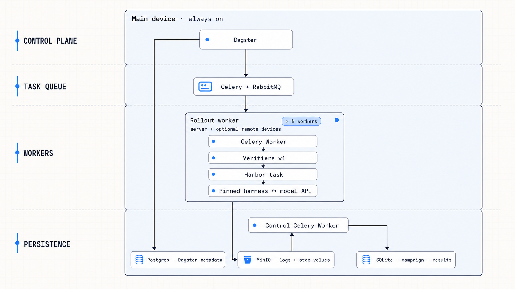Image resolution: width=515 pixels, height=289 pixels.
Task: Click the always on label
Action: pos(206,19)
